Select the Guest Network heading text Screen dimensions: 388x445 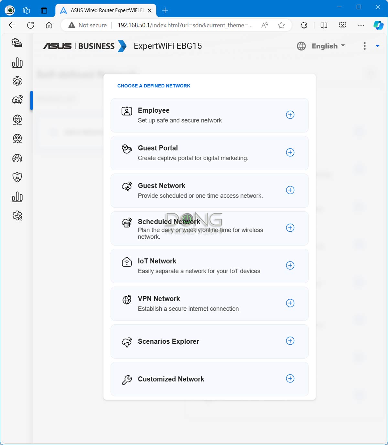[162, 186]
